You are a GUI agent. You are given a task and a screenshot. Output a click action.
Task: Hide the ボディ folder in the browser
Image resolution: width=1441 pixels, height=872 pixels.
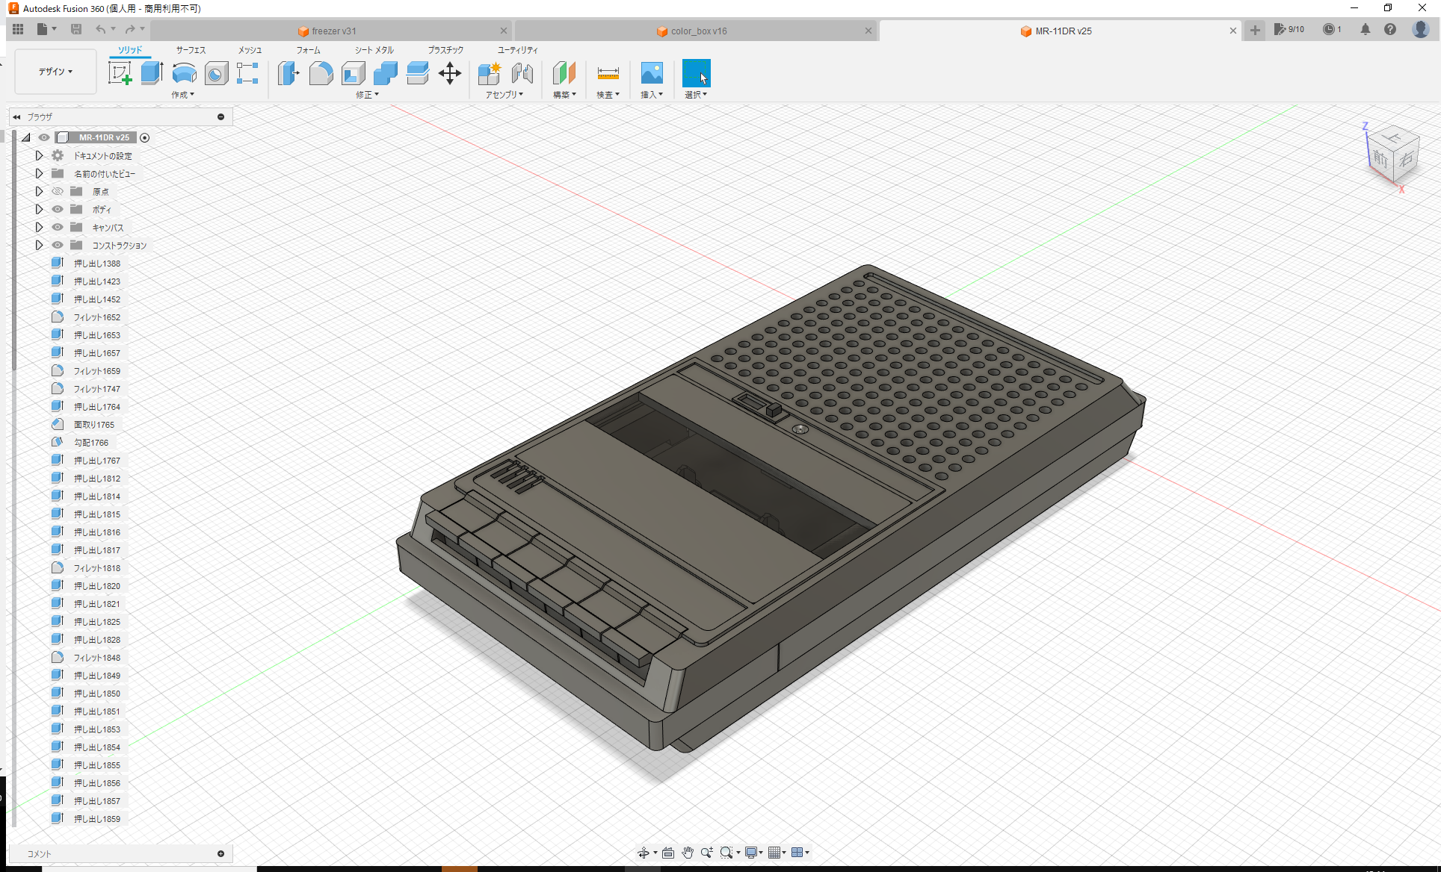click(57, 209)
